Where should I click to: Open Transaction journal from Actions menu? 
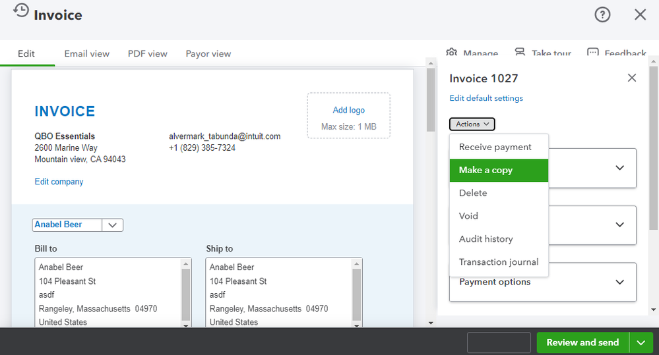(x=499, y=262)
